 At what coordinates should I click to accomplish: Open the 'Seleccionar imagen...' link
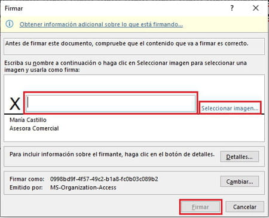click(230, 108)
